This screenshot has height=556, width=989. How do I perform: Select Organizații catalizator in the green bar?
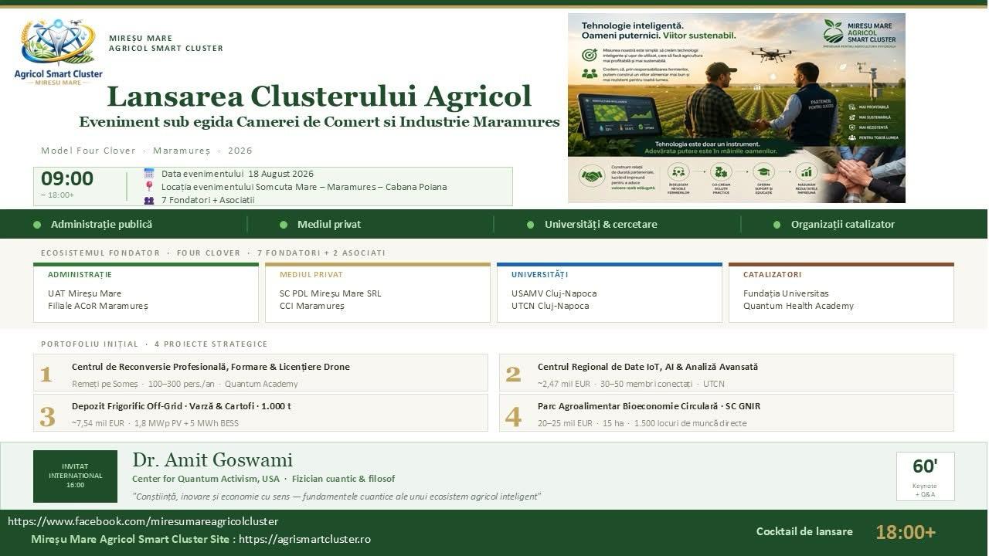pos(843,225)
